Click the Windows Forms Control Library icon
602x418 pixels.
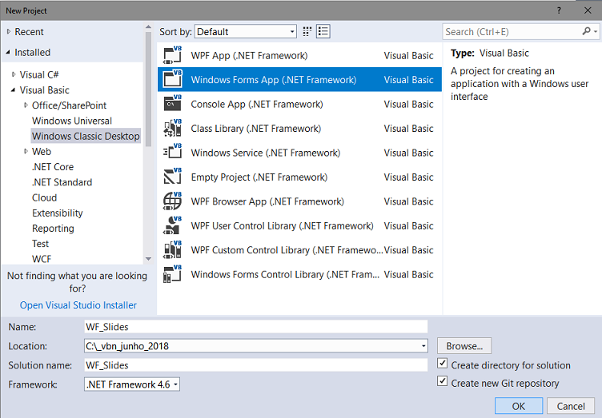(172, 274)
